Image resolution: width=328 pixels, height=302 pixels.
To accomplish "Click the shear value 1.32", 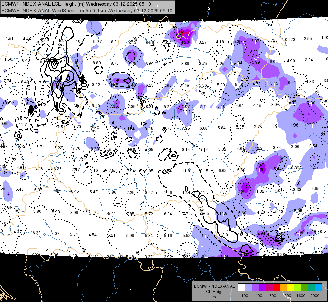I will tap(260, 191).
